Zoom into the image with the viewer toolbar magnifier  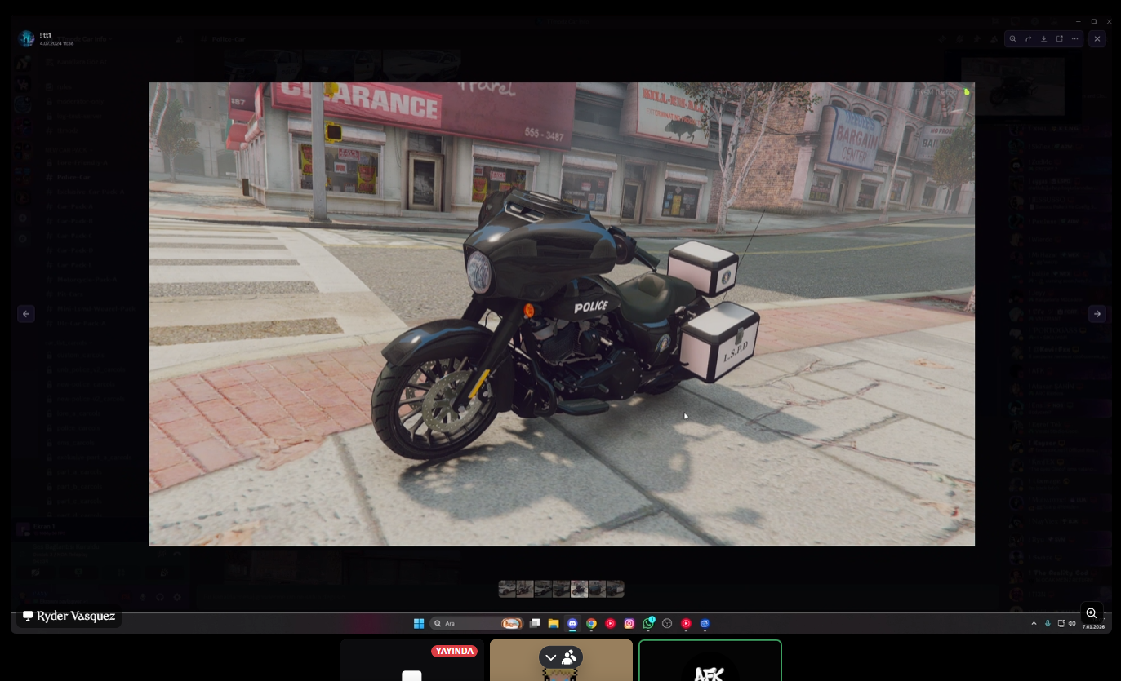tap(1012, 38)
